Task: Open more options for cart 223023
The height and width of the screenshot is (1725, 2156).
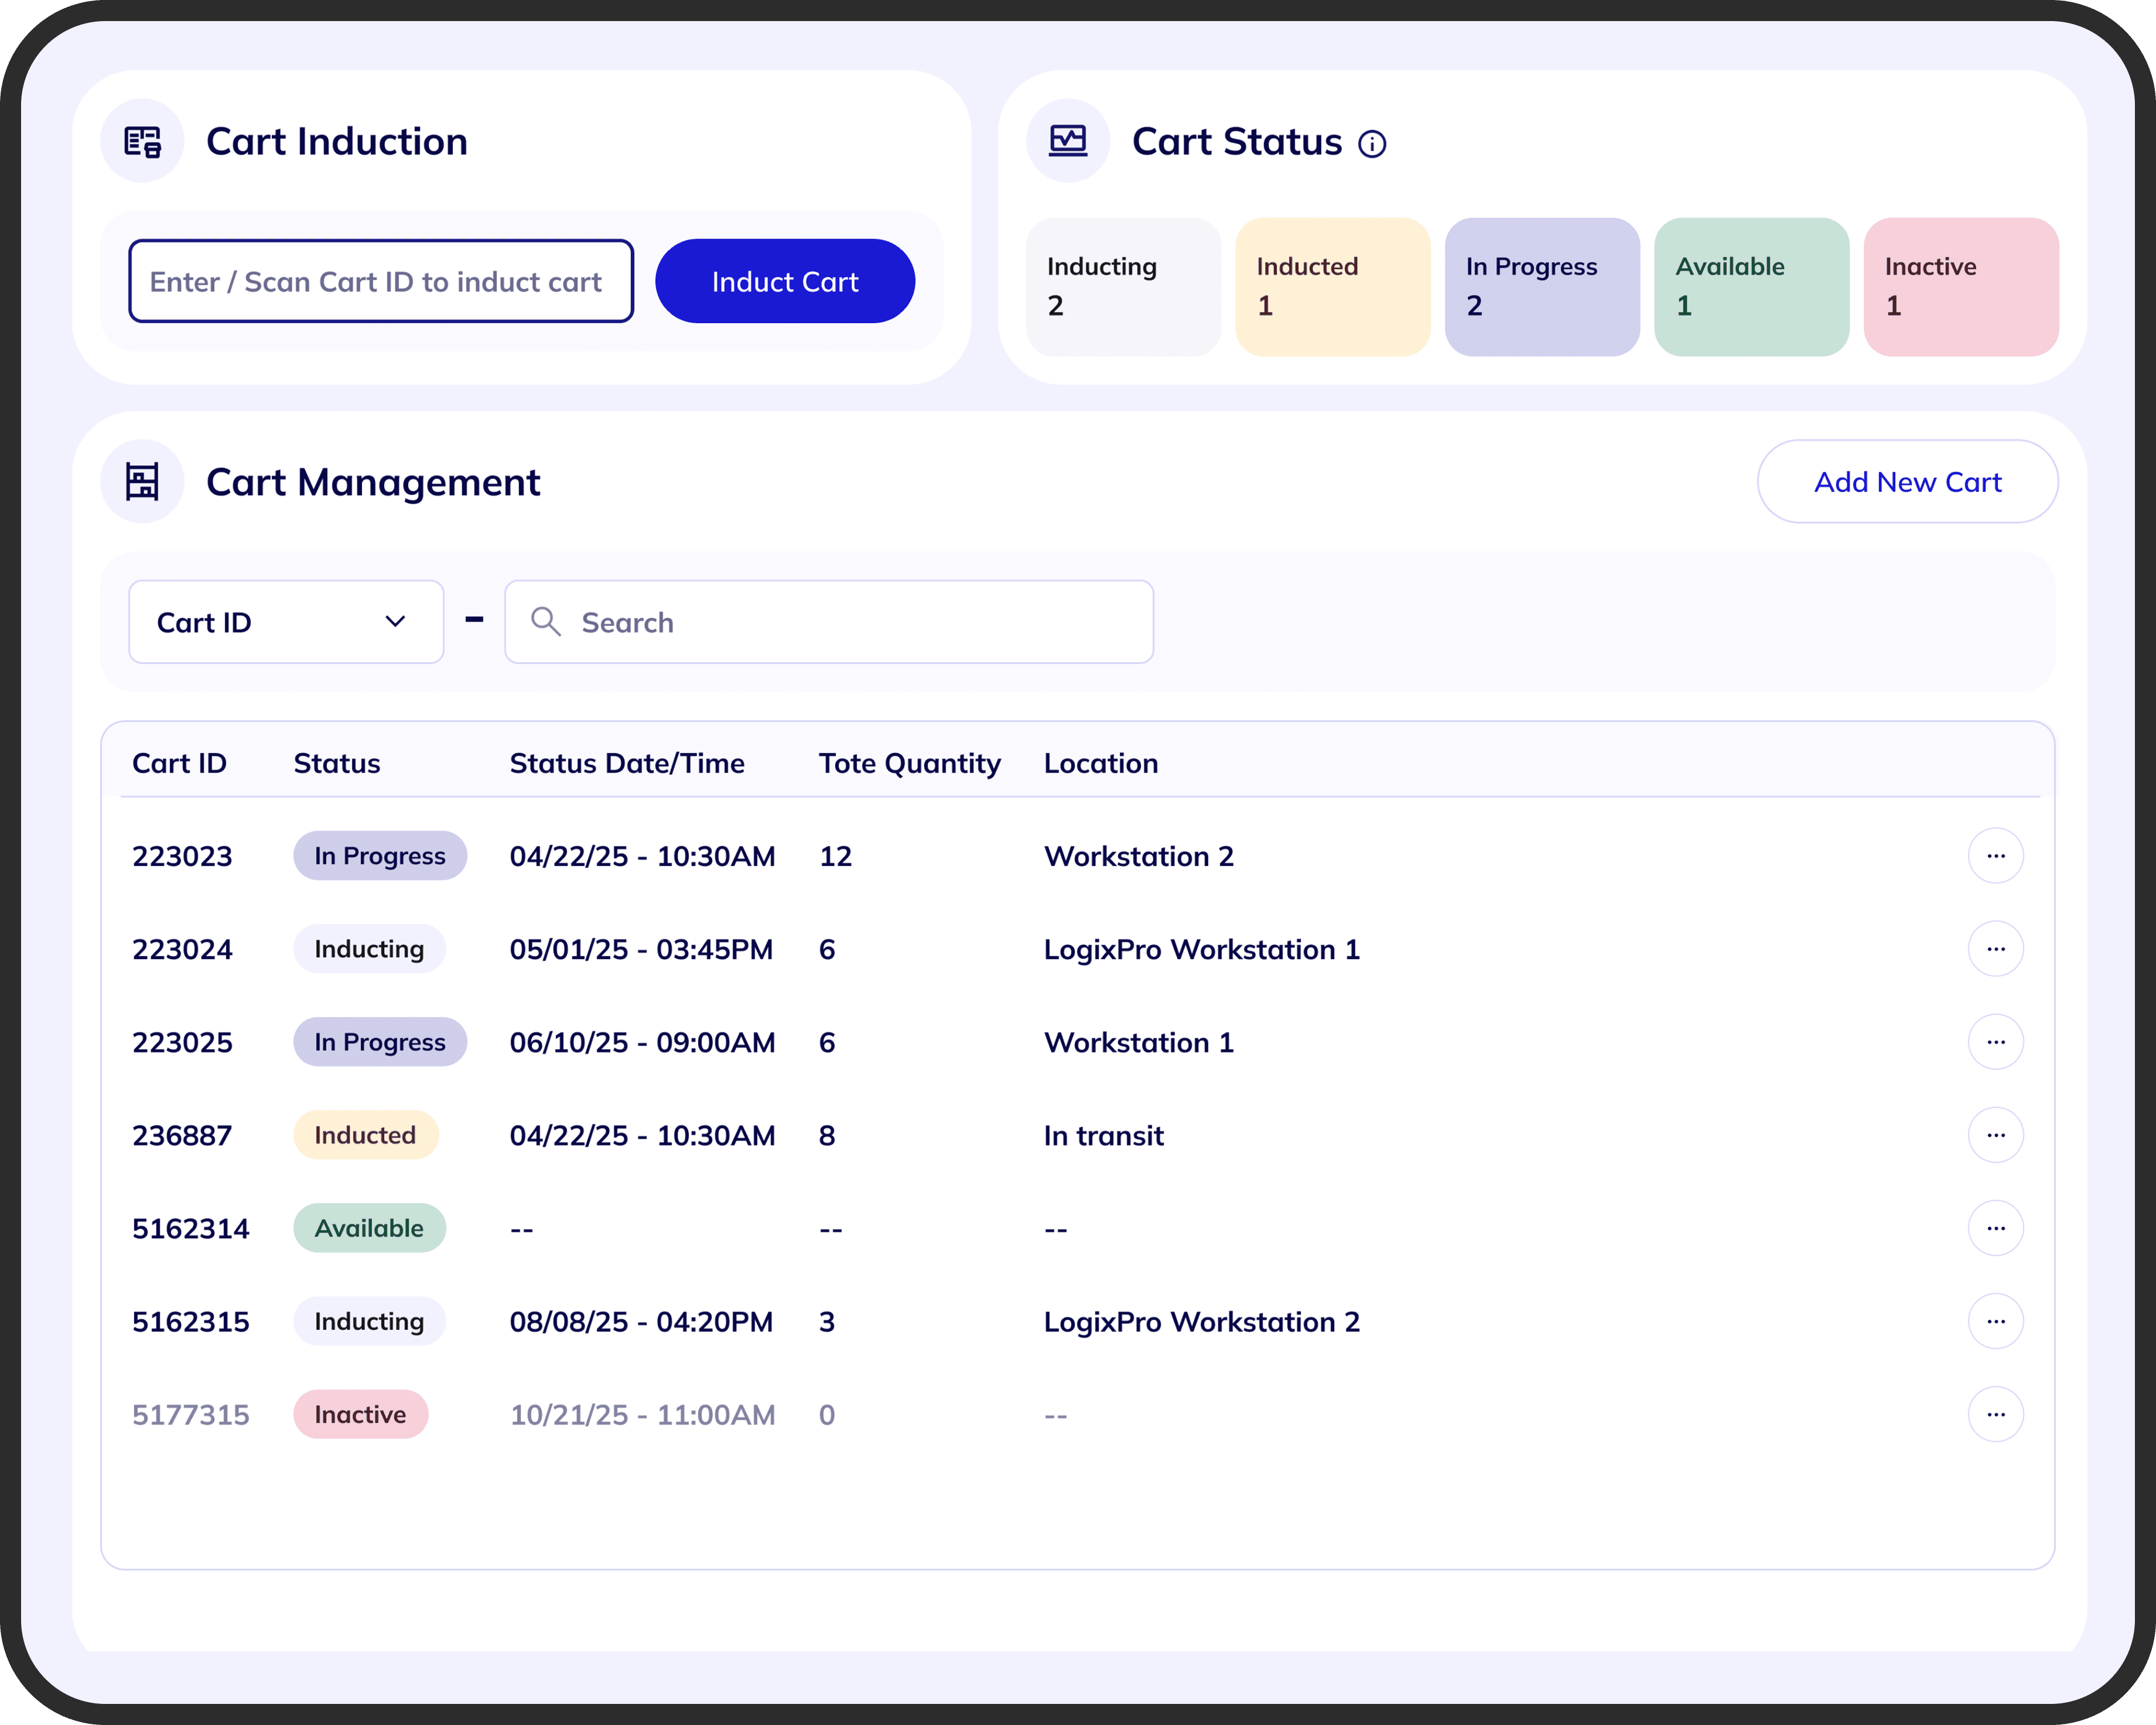Action: point(1996,855)
